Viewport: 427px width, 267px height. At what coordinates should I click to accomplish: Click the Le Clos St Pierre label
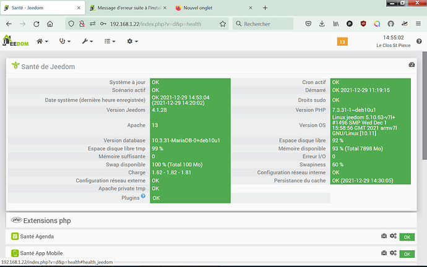coord(393,45)
